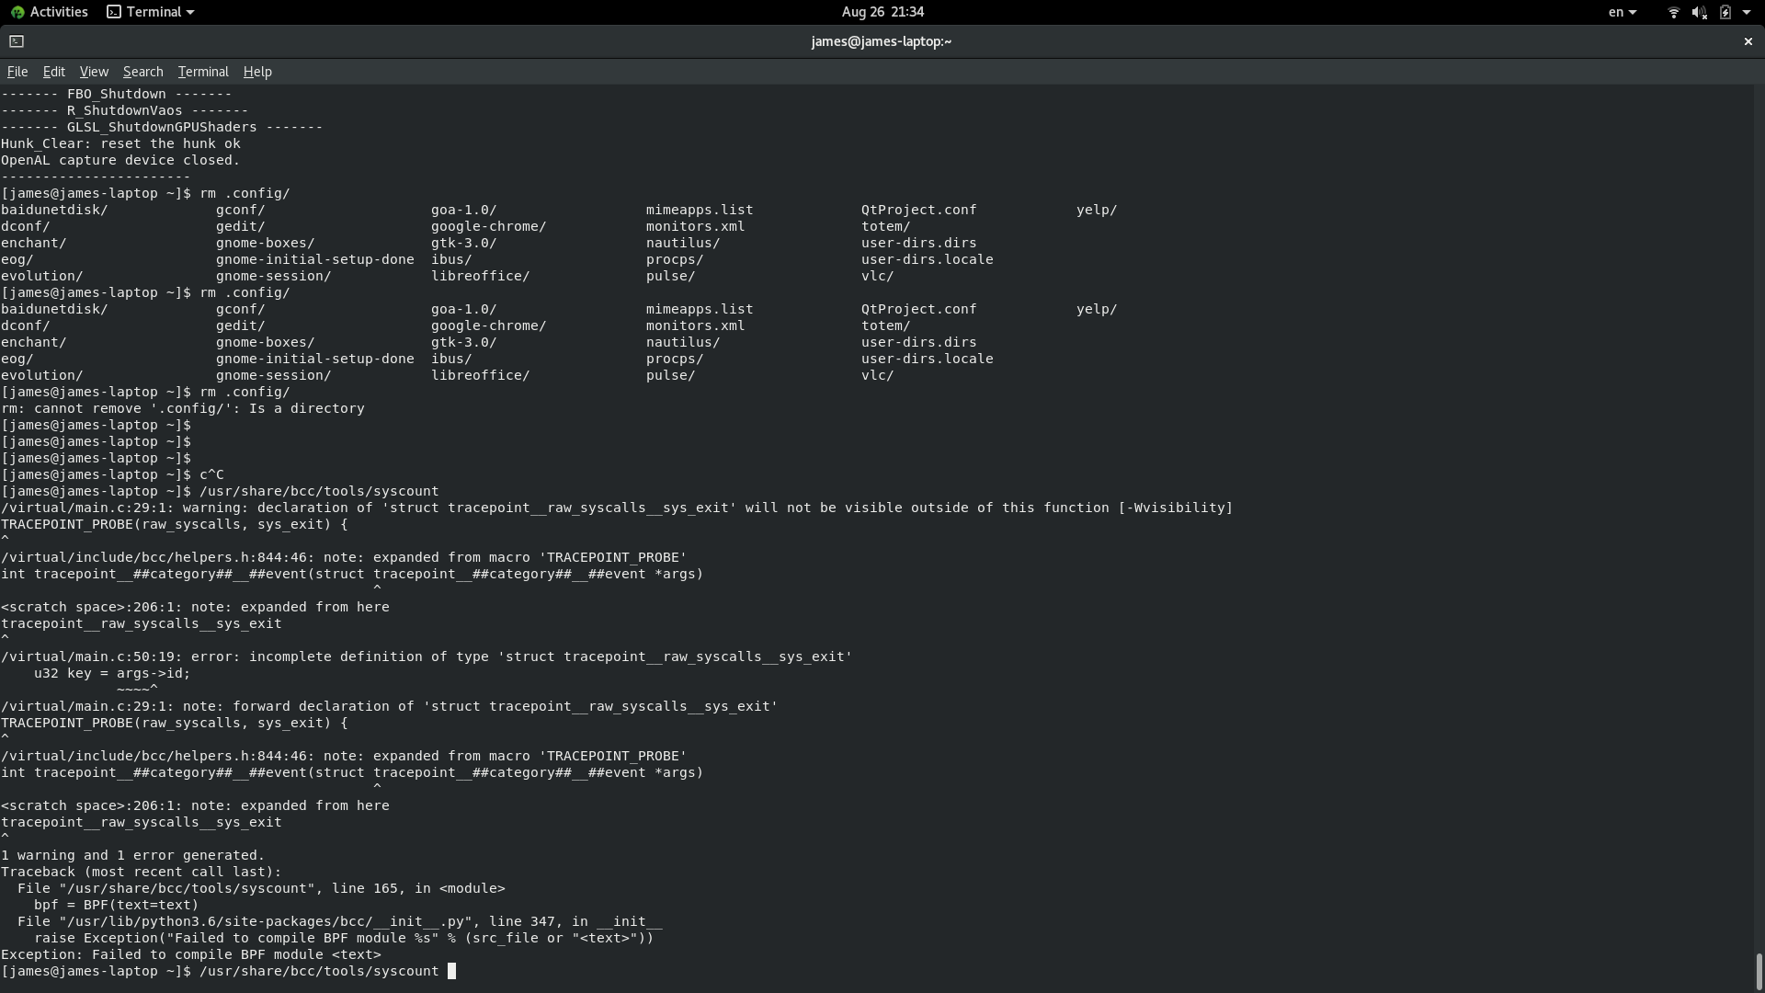Open the Help menu
The image size is (1765, 993).
coord(257,72)
